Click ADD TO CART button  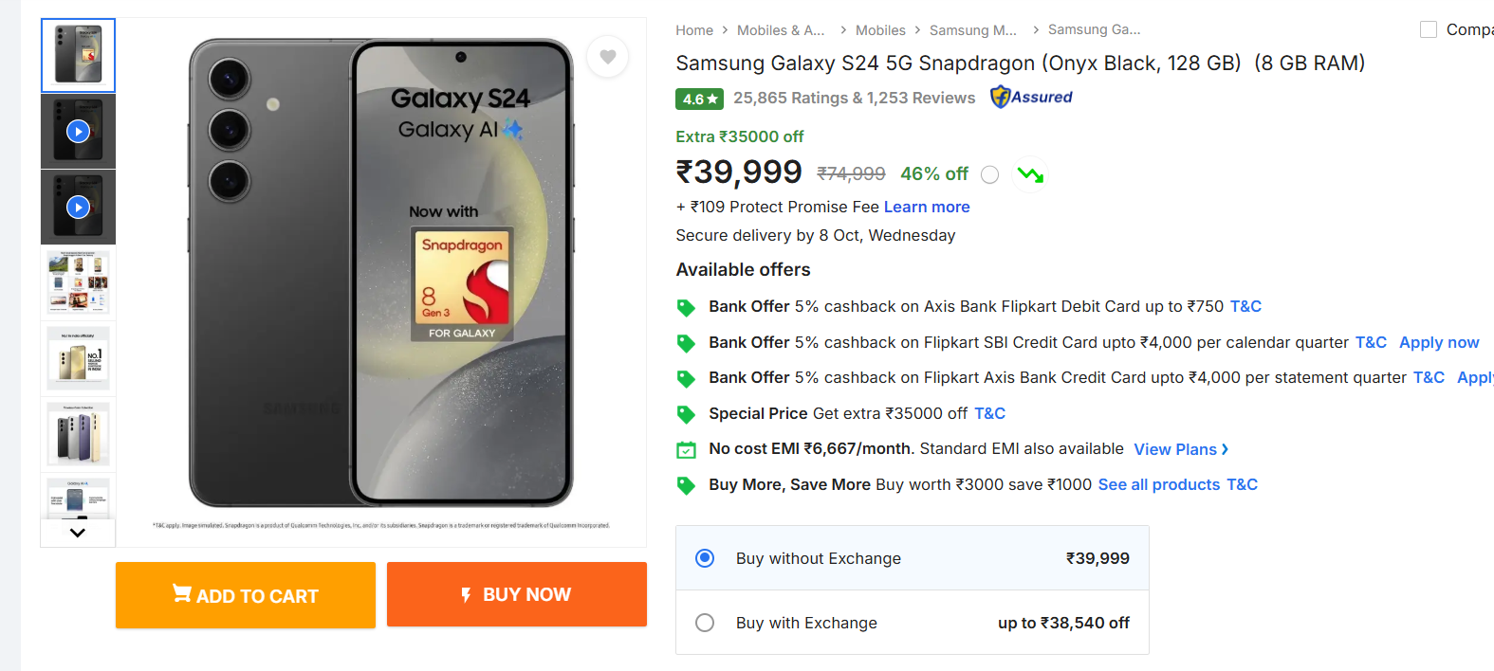(246, 595)
